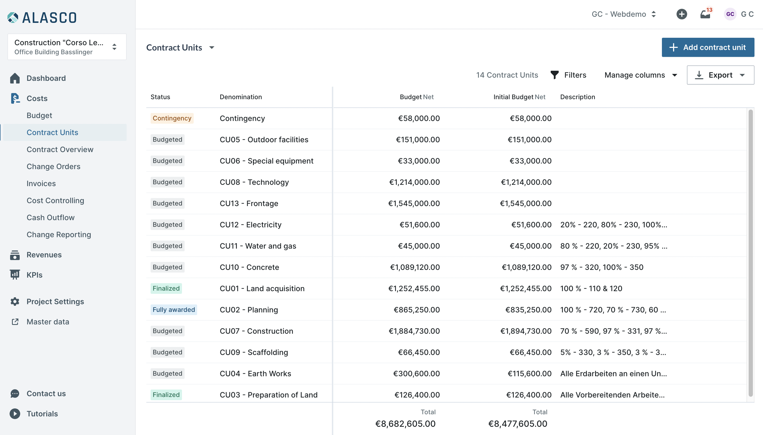This screenshot has width=763, height=435.
Task: Open the Dashboard home icon
Action: [15, 78]
